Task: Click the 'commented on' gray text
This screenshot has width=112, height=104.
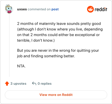Action: point(39,9)
